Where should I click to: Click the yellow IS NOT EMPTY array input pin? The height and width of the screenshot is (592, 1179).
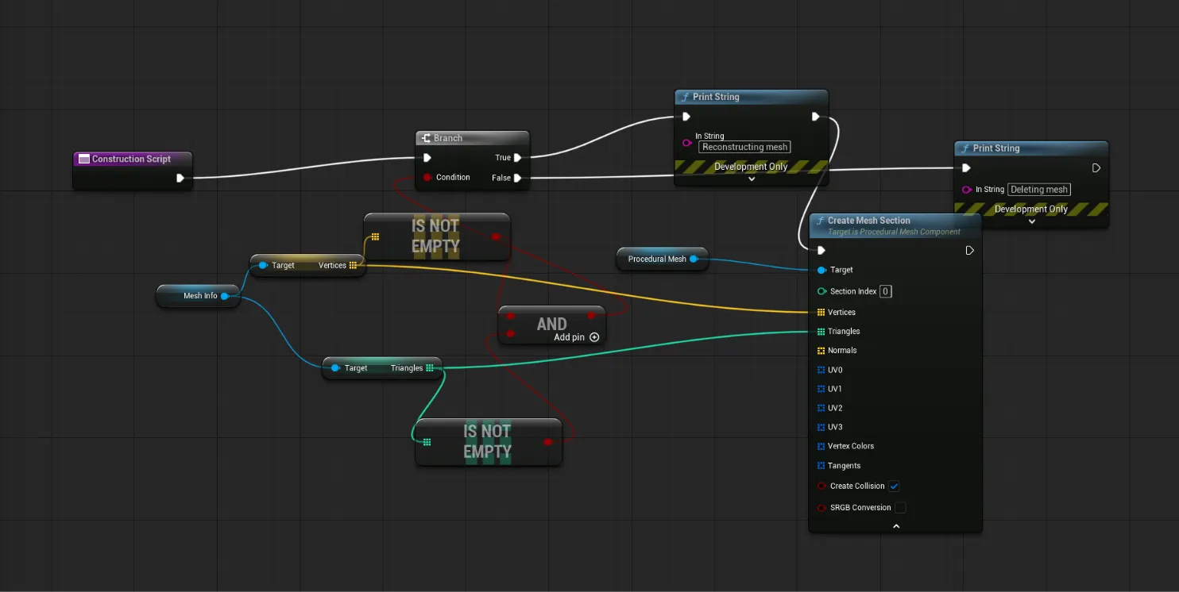(375, 236)
